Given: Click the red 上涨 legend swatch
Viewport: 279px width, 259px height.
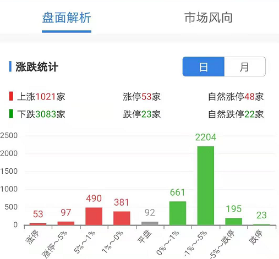Looking at the screenshot, I should point(11,96).
